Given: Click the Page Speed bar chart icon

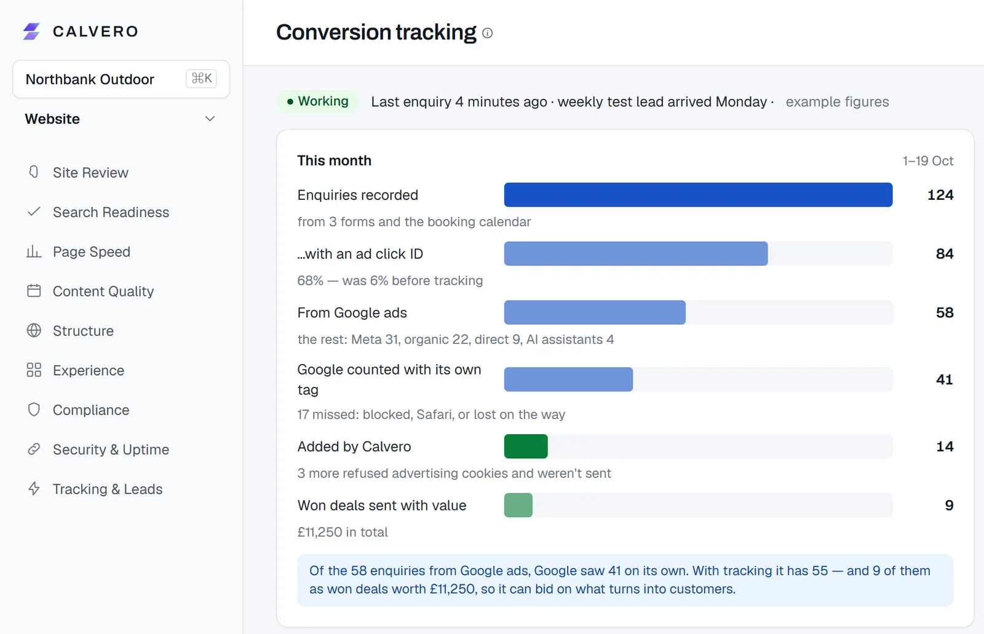Looking at the screenshot, I should tap(34, 252).
